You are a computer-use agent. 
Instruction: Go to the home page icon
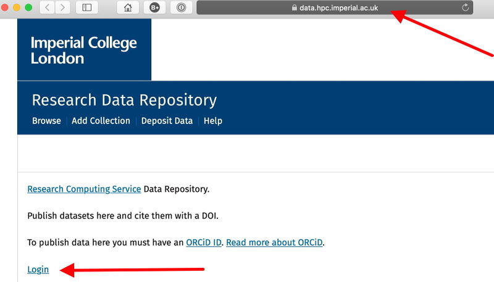[x=128, y=7]
